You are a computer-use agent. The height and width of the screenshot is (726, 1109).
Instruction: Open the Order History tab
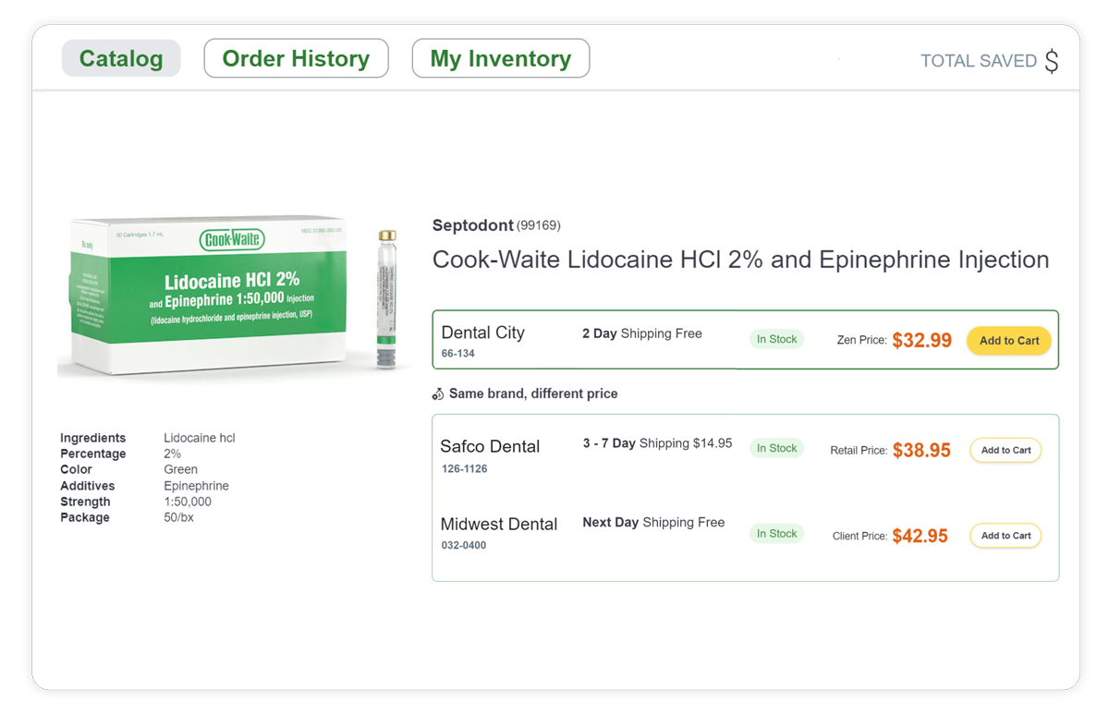(296, 57)
